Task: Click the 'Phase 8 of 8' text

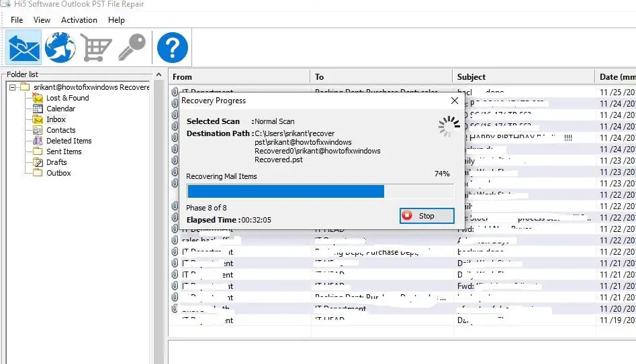Action: coord(206,208)
